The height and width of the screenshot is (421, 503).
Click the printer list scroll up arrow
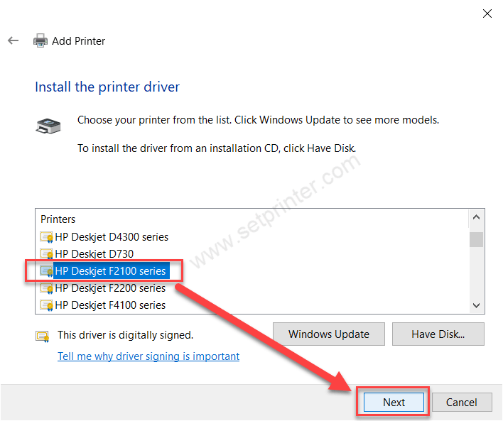pos(477,217)
